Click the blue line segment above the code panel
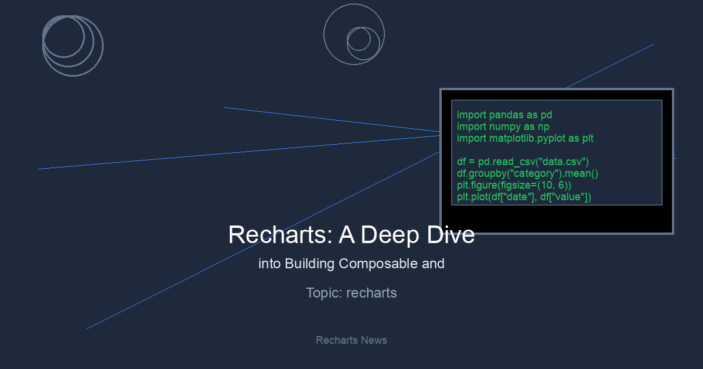The image size is (703, 369). [609, 66]
